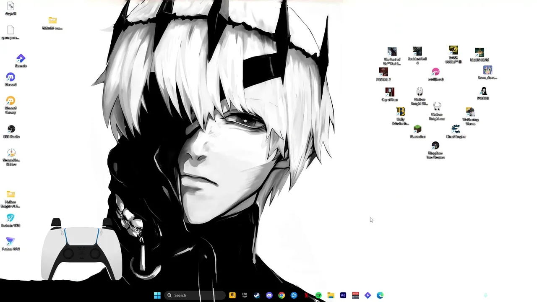This screenshot has height=302, width=537.
Task: Select the Wuthering Waves shortcut
Action: point(470,116)
